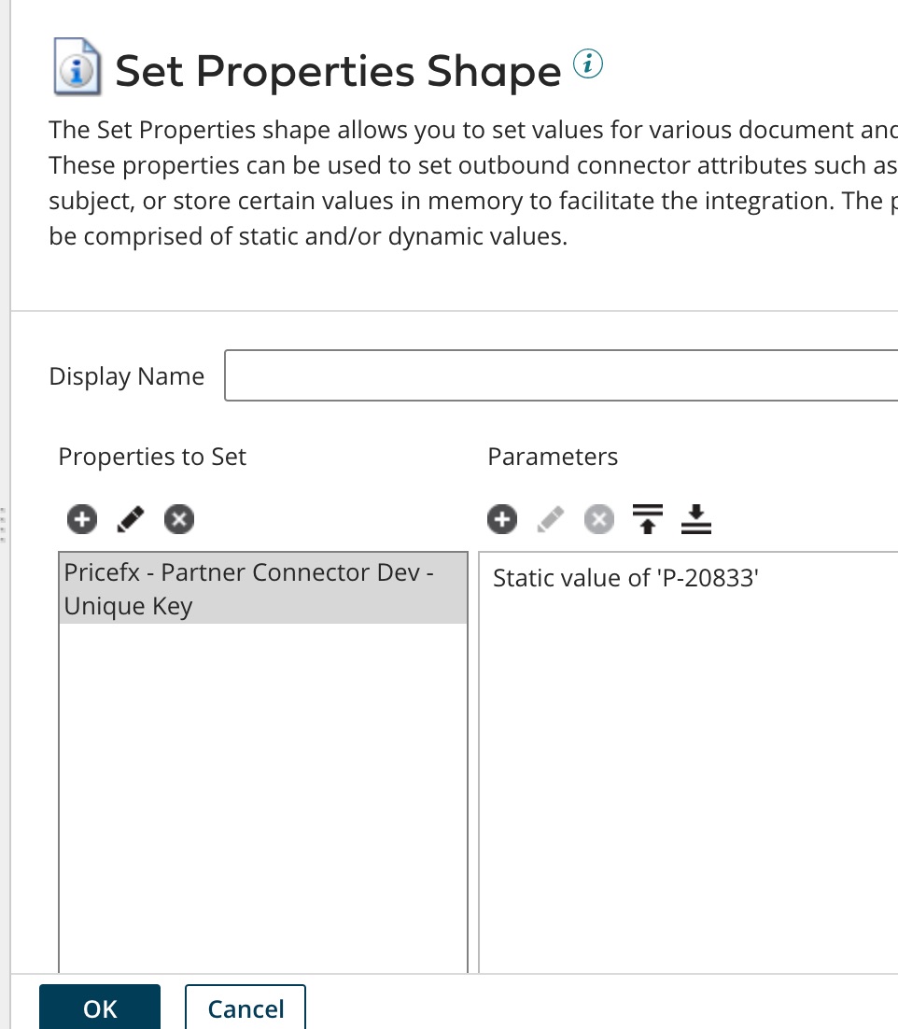Add a new property to Properties to Set
Viewport: 898px width, 1029px height.
pyautogui.click(x=82, y=519)
